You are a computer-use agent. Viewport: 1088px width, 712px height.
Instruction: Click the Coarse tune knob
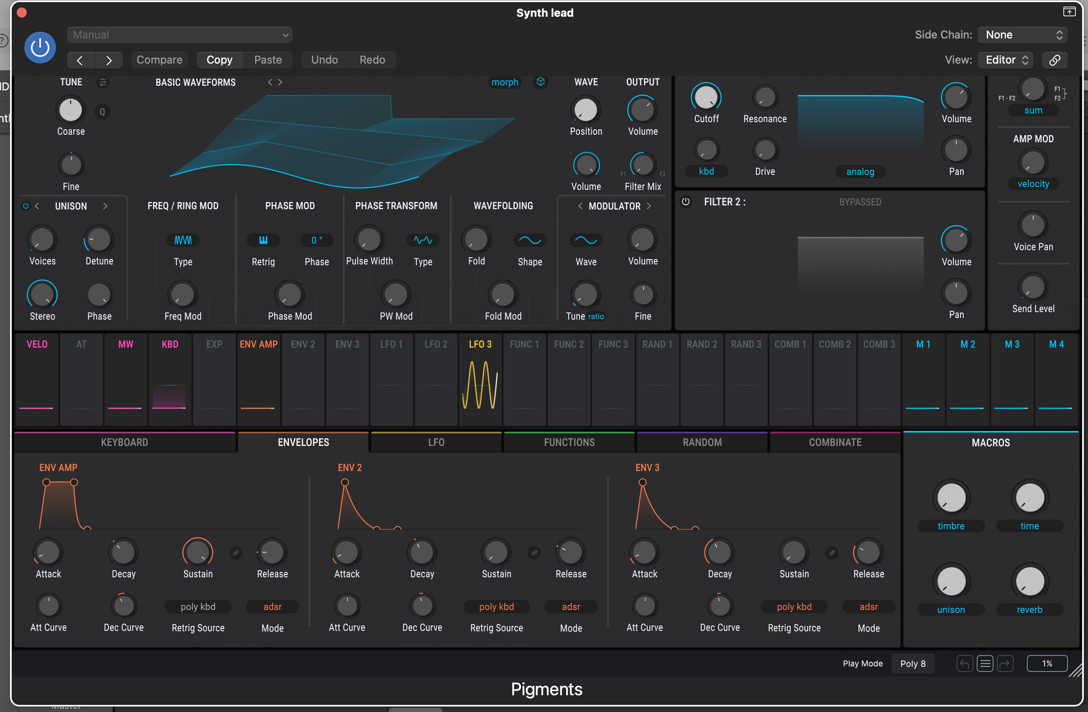[x=71, y=110]
